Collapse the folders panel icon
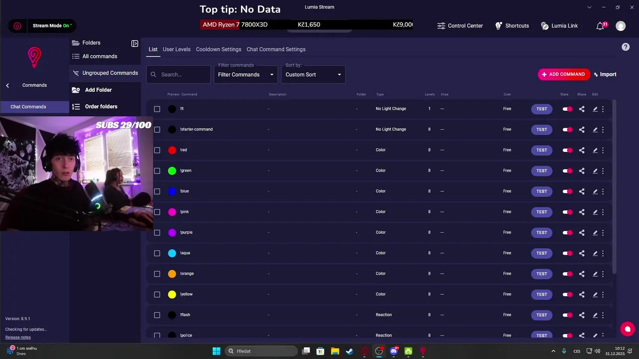 pos(135,43)
